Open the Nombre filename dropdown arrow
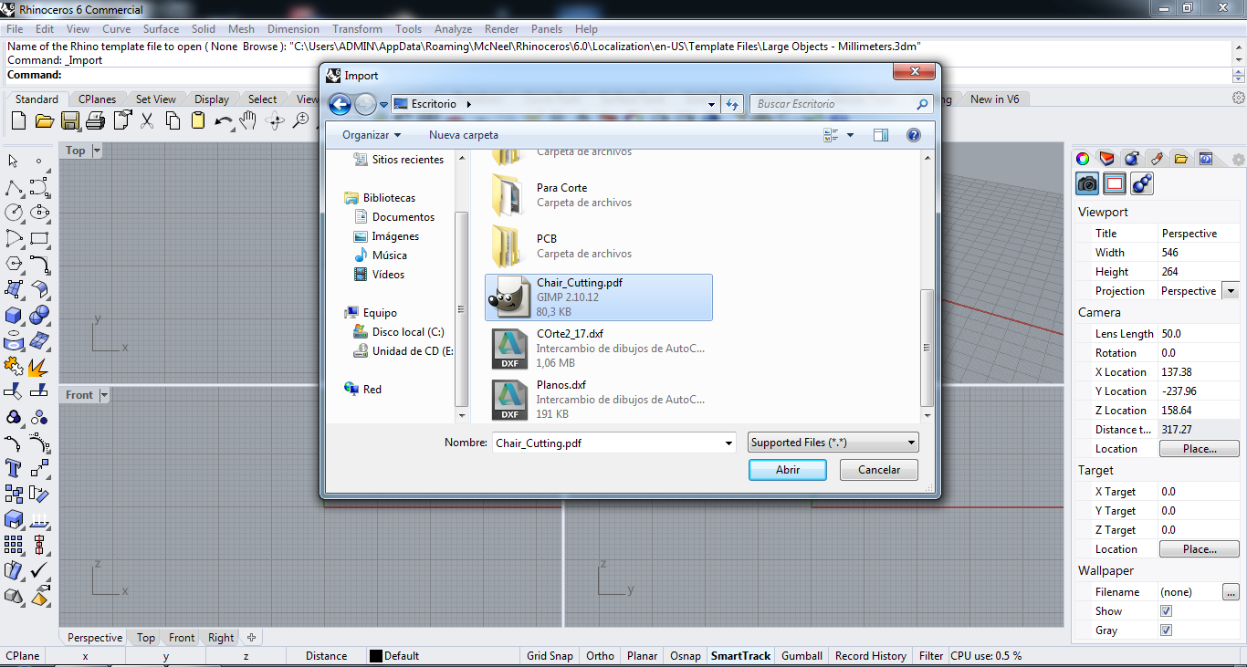Screen dimensions: 1247x667 click(728, 443)
